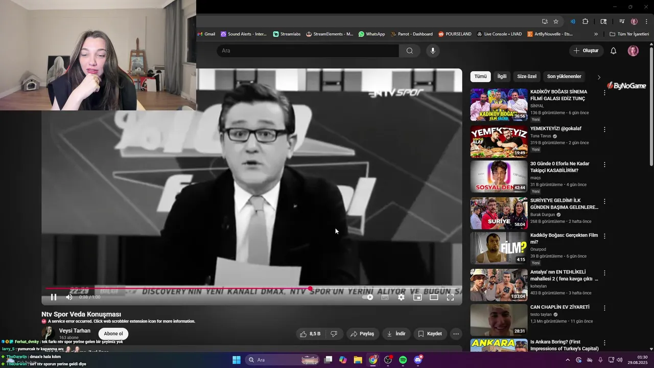
Task: Open Spotify from the taskbar
Action: point(403,360)
